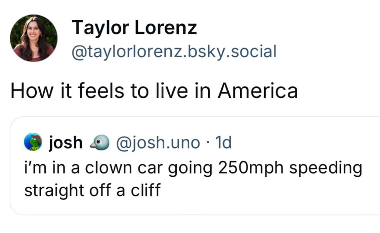Click the words "How it feels"
This screenshot has width=380, height=233.
(x=67, y=91)
